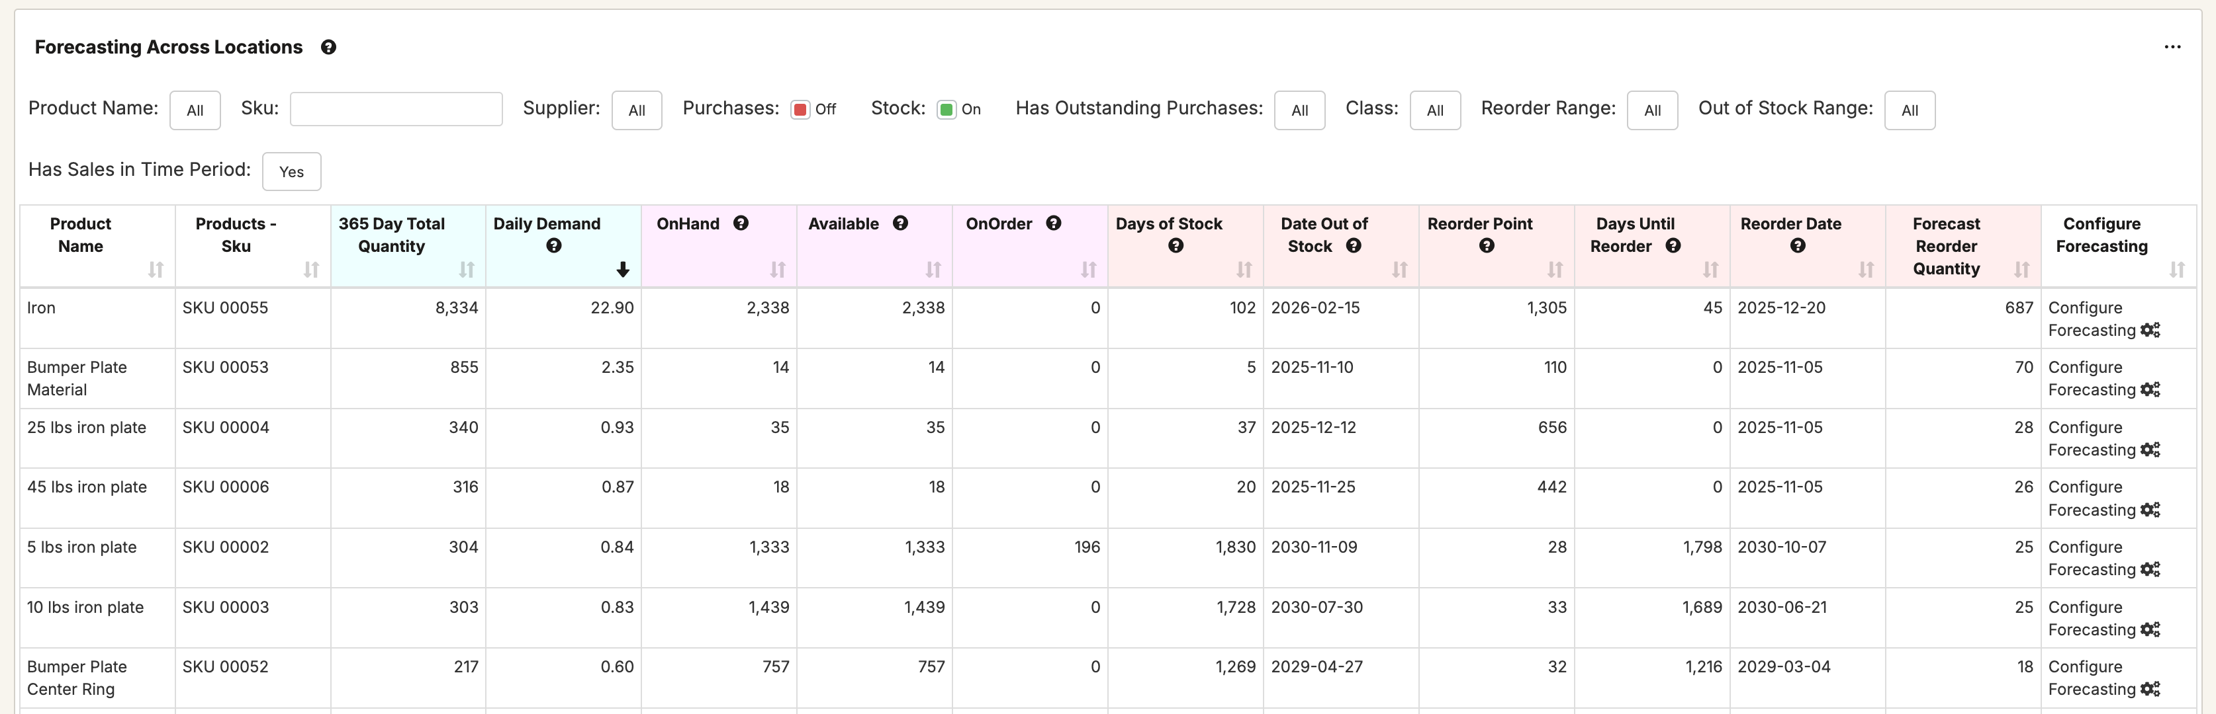Toggle the Purchases switch on
This screenshot has width=2216, height=714.
(x=800, y=110)
